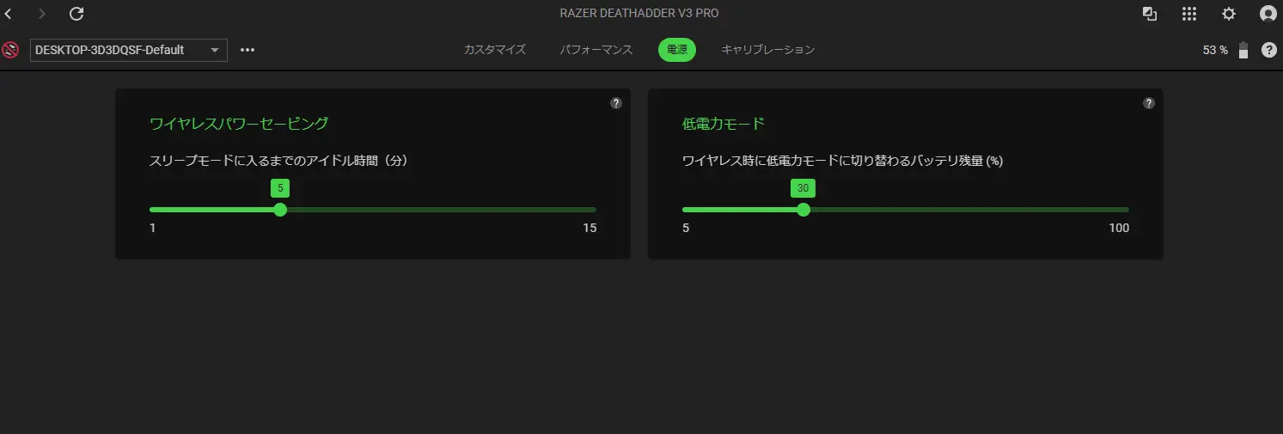Viewport: 1283px width, 434px height.
Task: Open the help icon next to the battery
Action: tap(1268, 50)
